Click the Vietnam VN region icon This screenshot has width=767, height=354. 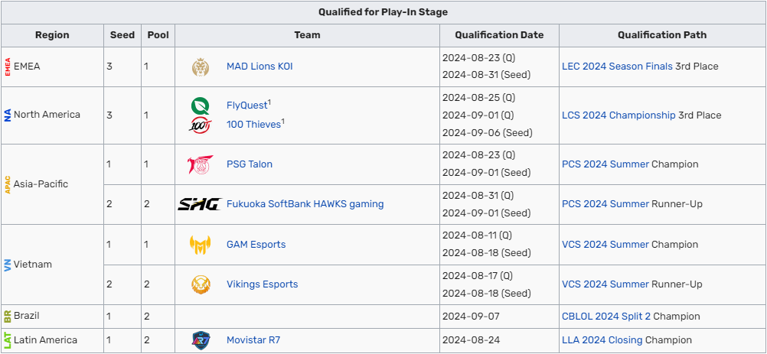(8, 265)
